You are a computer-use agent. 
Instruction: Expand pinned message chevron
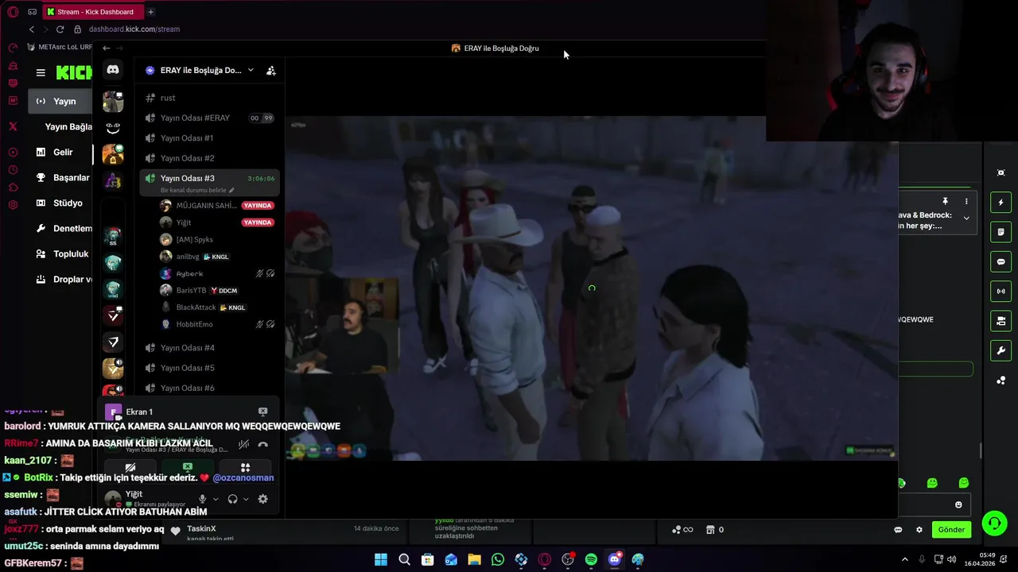click(966, 218)
